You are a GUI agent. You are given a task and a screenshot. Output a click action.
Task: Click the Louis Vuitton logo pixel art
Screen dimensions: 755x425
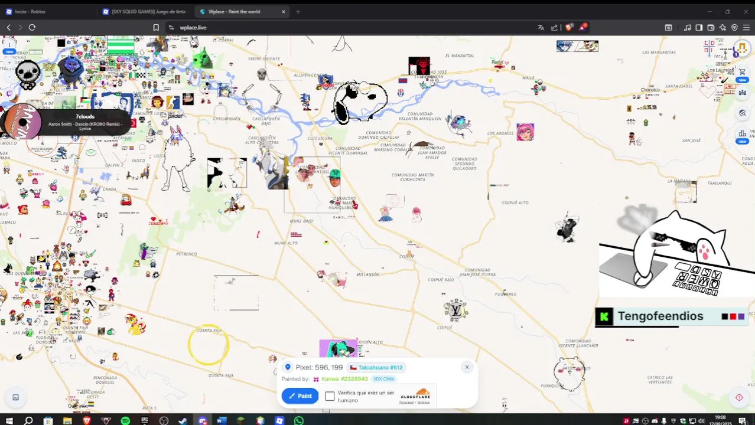click(x=455, y=310)
